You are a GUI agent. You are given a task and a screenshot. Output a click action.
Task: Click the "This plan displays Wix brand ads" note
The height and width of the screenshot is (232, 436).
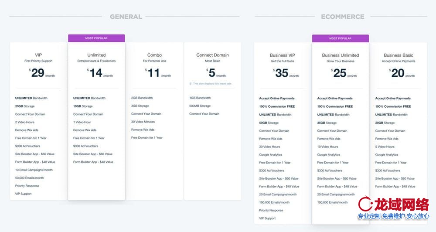[x=215, y=83]
